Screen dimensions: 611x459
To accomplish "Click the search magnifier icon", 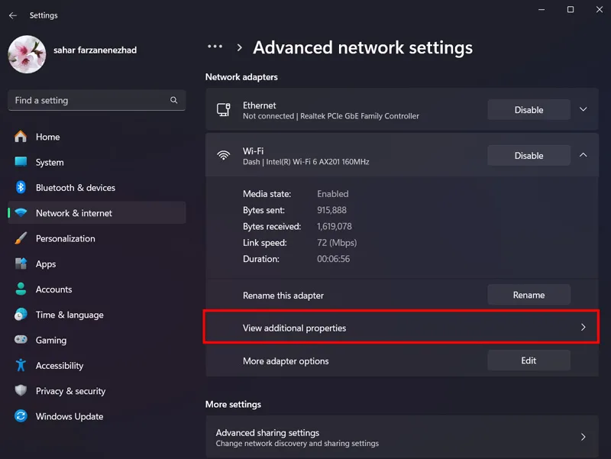I will pos(174,100).
